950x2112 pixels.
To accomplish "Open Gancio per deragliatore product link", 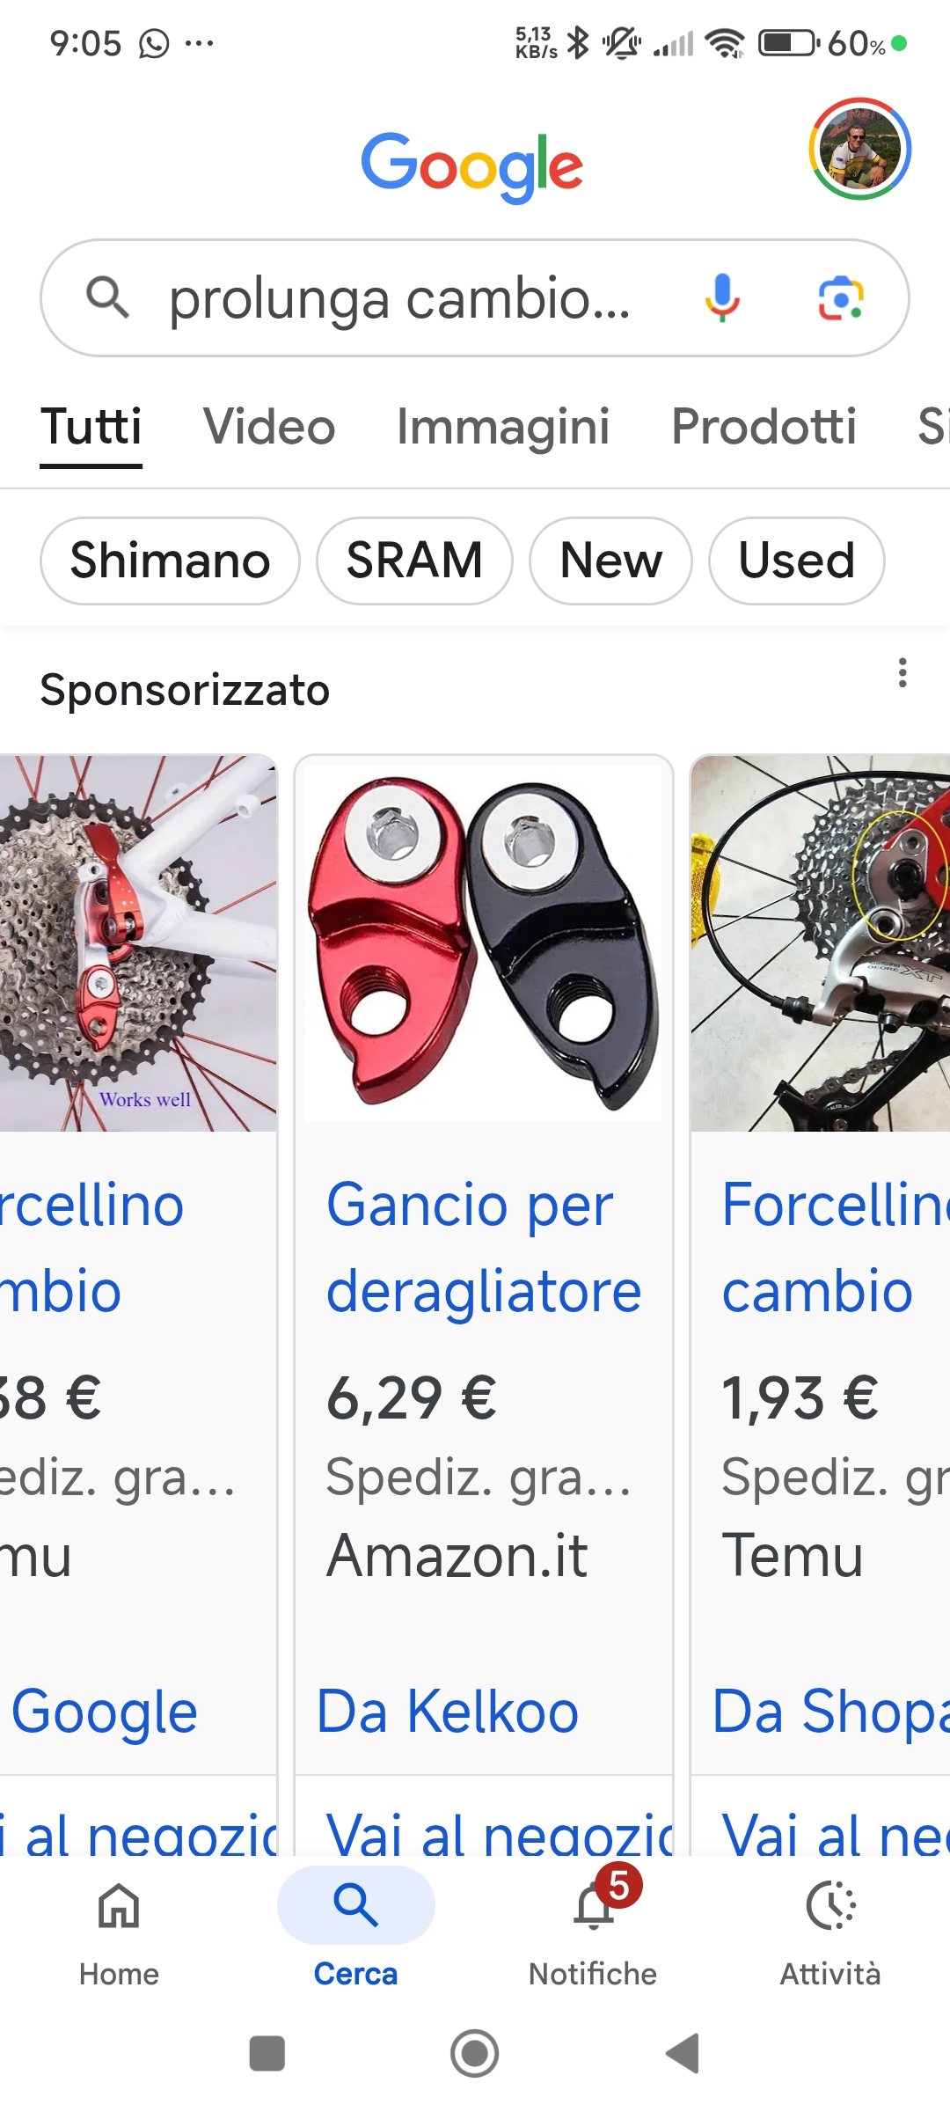I will coord(484,1247).
